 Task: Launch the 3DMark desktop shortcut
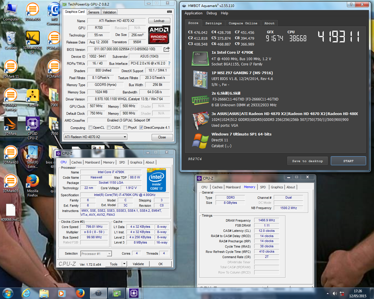pos(11,126)
